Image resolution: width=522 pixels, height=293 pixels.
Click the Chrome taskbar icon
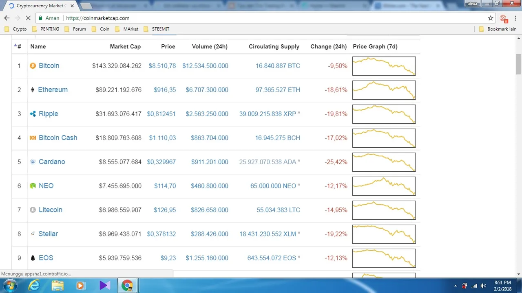coord(127,286)
